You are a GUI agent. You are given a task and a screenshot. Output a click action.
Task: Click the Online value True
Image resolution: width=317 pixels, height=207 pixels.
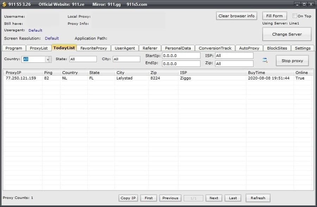300,78
